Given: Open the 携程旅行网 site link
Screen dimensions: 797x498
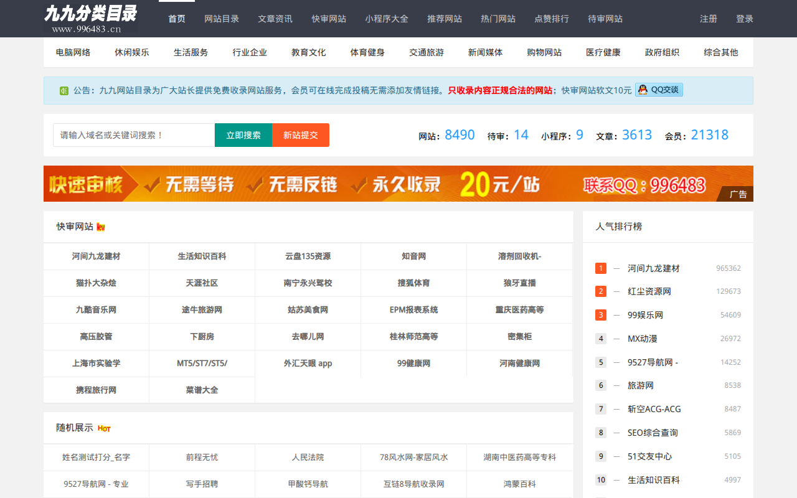Looking at the screenshot, I should 96,390.
